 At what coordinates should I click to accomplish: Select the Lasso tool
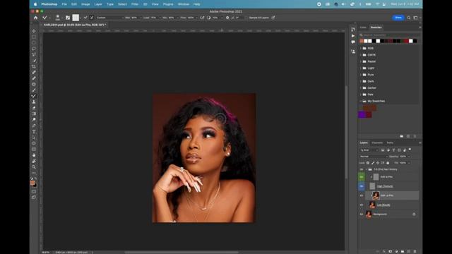pos(34,49)
